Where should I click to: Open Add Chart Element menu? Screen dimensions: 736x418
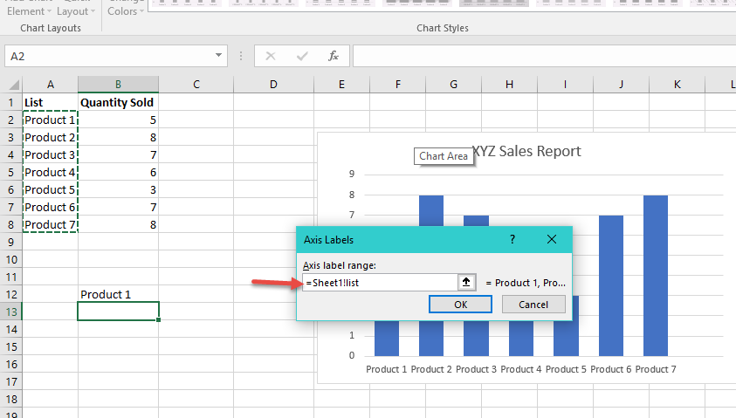point(29,8)
